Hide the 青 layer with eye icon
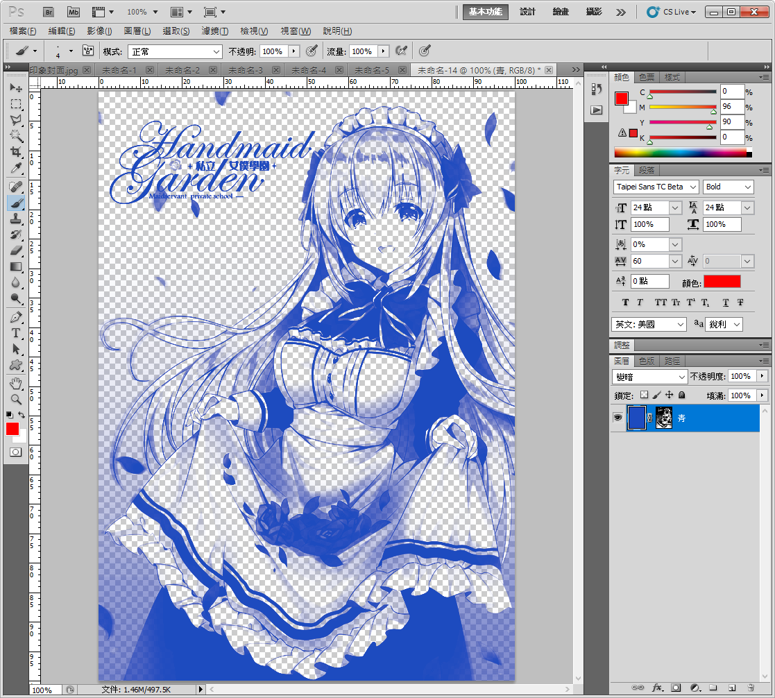The width and height of the screenshot is (775, 698). (618, 418)
